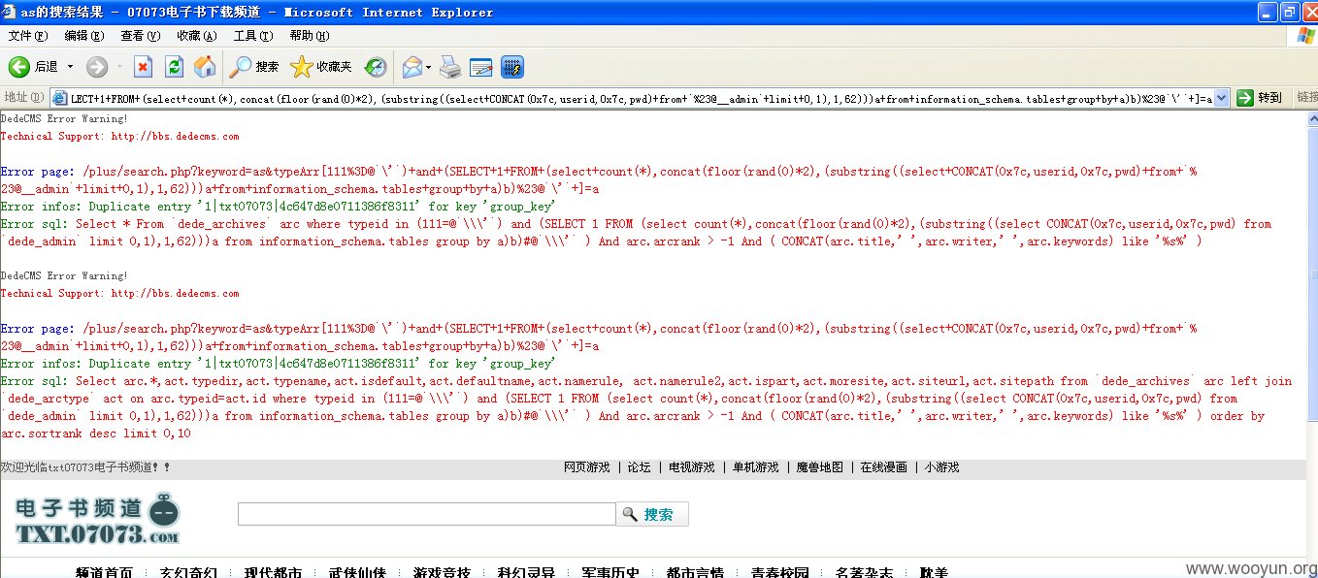This screenshot has height=578, width=1318.
Task: Open the History clock icon
Action: (376, 67)
